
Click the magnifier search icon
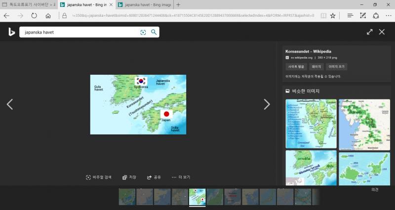(x=154, y=32)
